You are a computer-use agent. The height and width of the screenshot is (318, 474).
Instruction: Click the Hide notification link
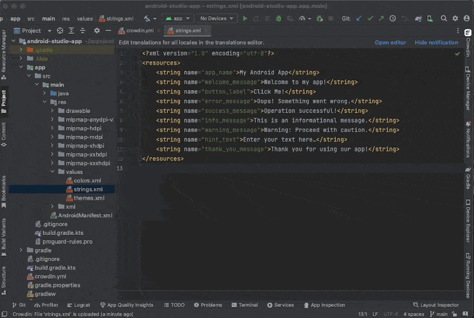[436, 43]
